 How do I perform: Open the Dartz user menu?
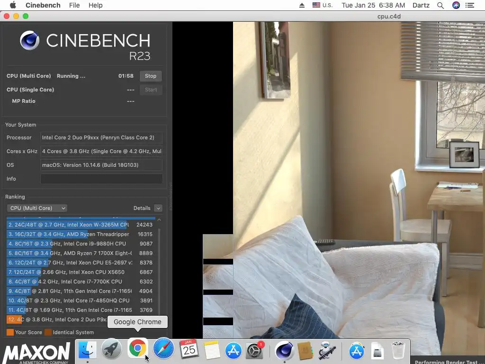(421, 5)
